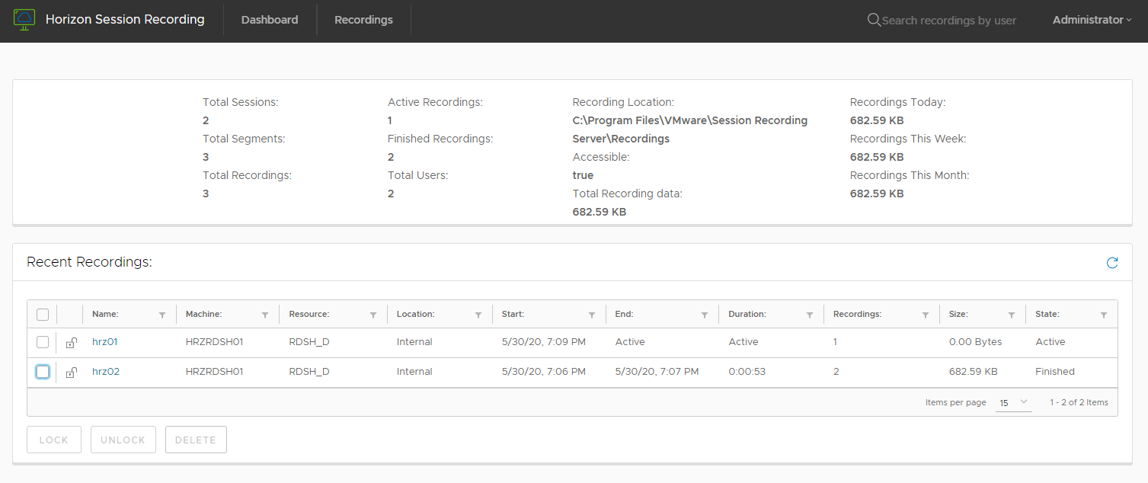The width and height of the screenshot is (1148, 483).
Task: Click the 0:00:53 duration value
Action: [x=747, y=372]
